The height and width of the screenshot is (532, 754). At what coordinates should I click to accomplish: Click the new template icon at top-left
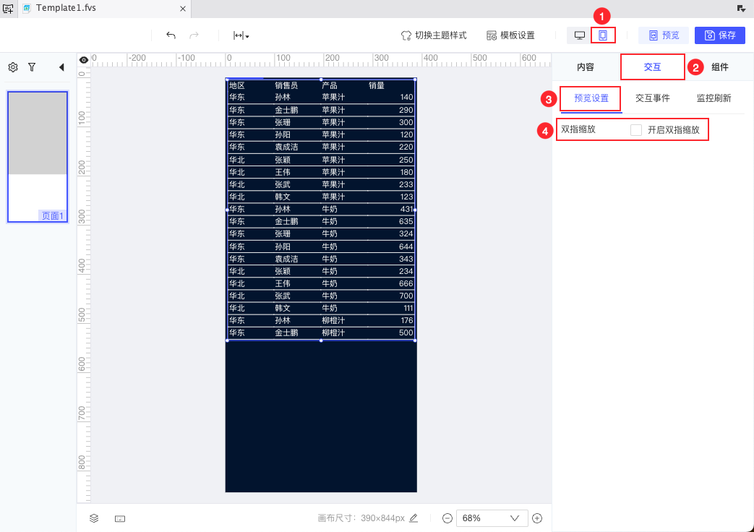click(8, 8)
